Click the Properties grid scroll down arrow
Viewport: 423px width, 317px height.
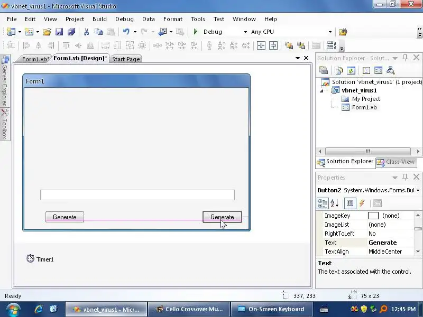(x=418, y=251)
